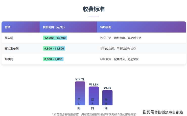187x116 pixels.
Task: Click the 9,800 - 11,800 price badge
Action: (54, 48)
